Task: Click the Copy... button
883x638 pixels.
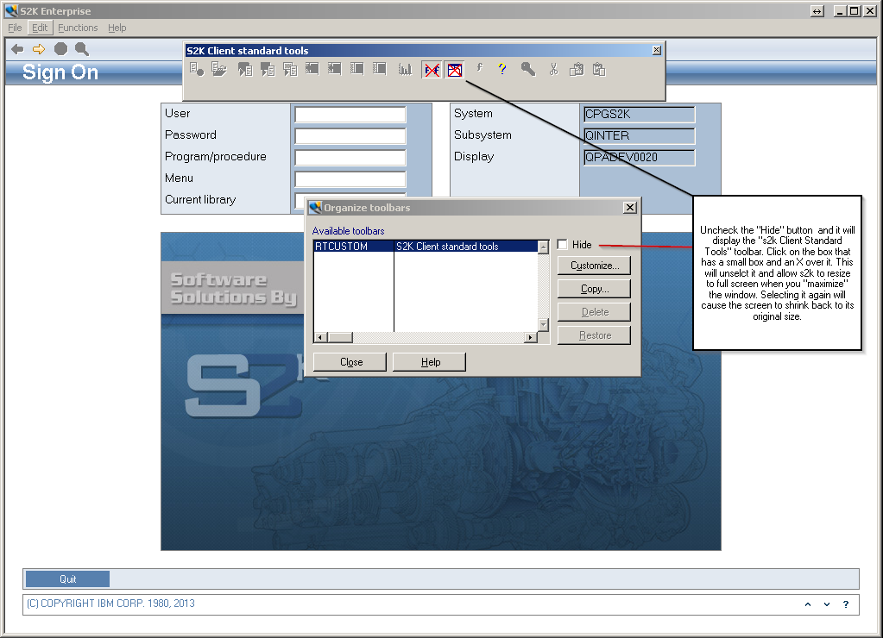Action: (x=594, y=289)
